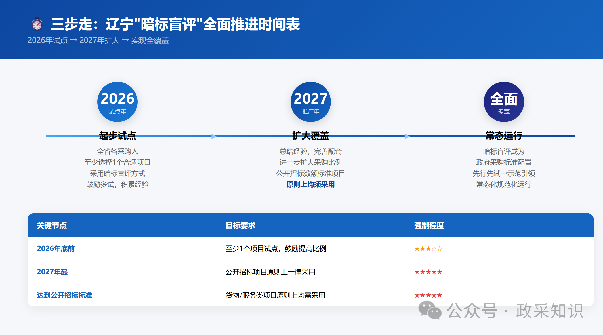Click the line 至少选择1个合适项目
Viewport: 603px width, 335px height.
pos(117,162)
